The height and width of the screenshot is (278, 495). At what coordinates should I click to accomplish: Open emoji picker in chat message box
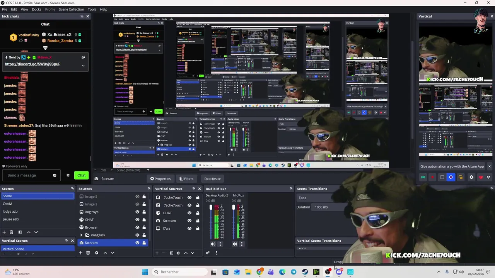click(55, 175)
